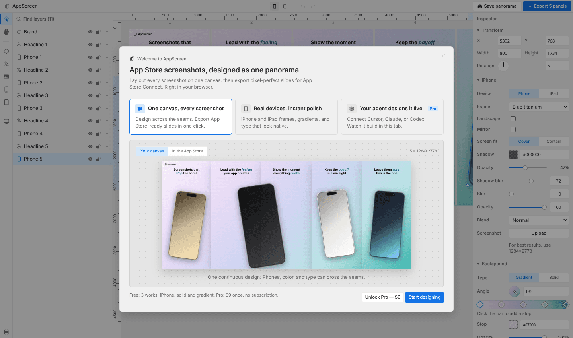Viewport: 573px width, 338px height.
Task: Select the Your agent designs it live card
Action: click(392, 117)
